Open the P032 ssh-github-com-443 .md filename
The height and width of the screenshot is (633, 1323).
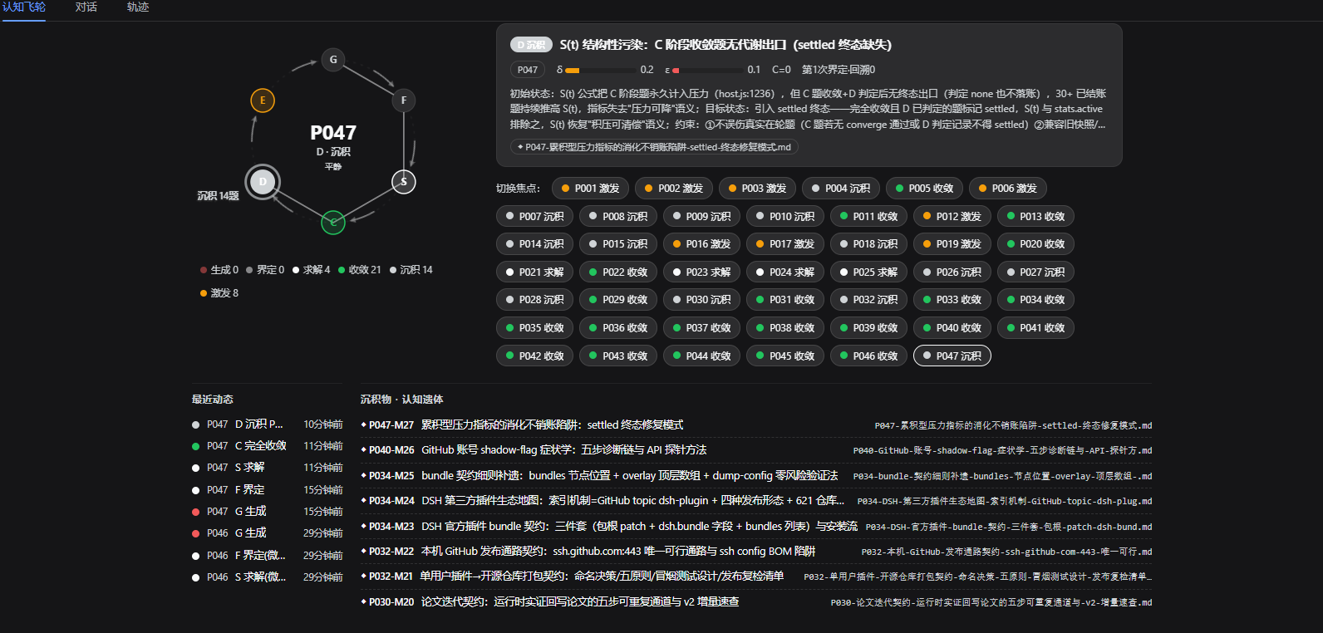coord(1006,552)
